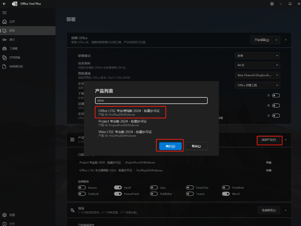The width and height of the screenshot is (301, 226).
Task: Click the compact-mode icon in title bar
Action: (x=272, y=4)
